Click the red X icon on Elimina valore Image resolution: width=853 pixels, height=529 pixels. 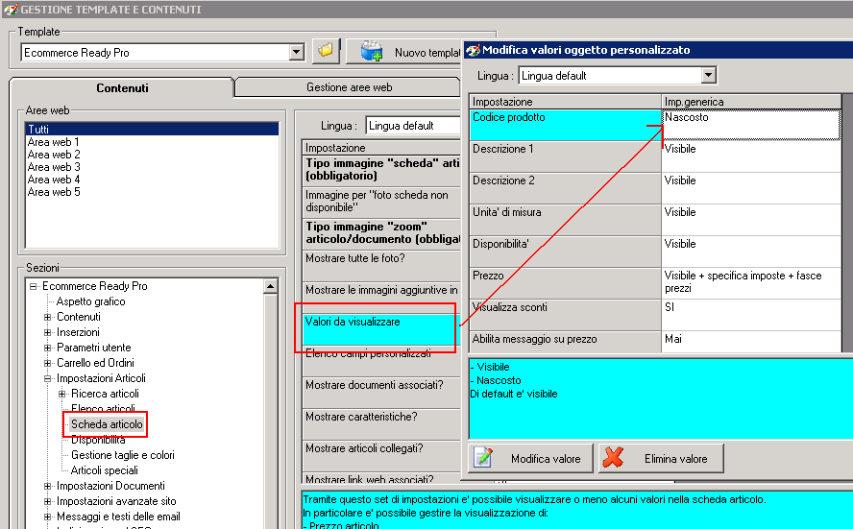coord(613,458)
